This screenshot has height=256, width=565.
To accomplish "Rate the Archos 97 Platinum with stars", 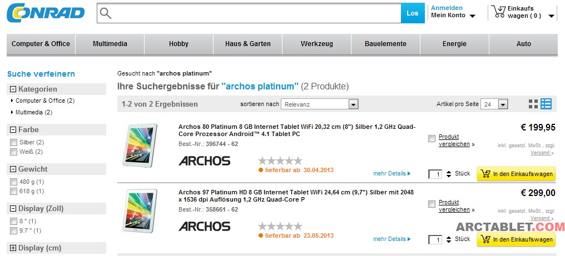I will coord(280,227).
